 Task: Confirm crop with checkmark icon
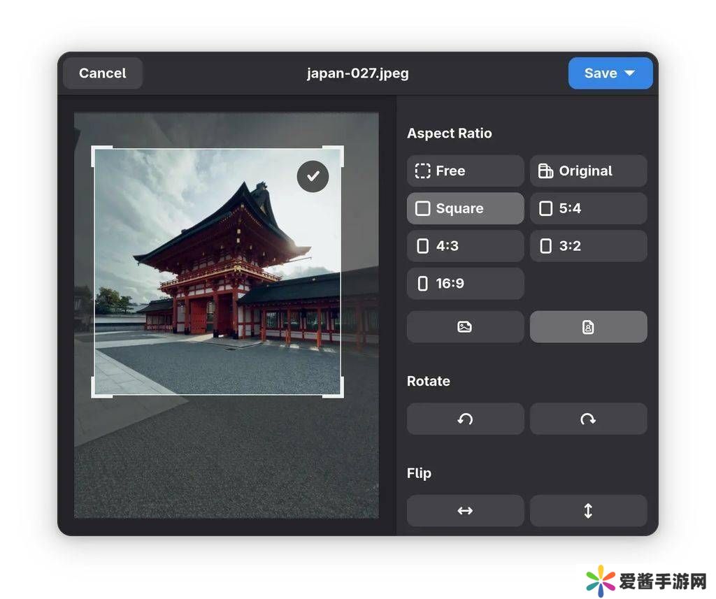point(313,177)
